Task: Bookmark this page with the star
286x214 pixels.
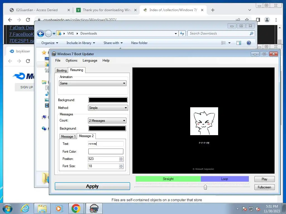Action: [x=247, y=20]
